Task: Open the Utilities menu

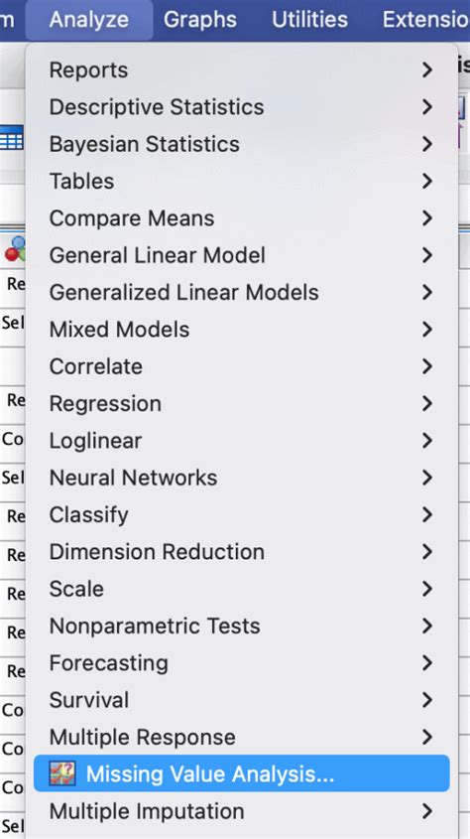Action: pyautogui.click(x=309, y=20)
